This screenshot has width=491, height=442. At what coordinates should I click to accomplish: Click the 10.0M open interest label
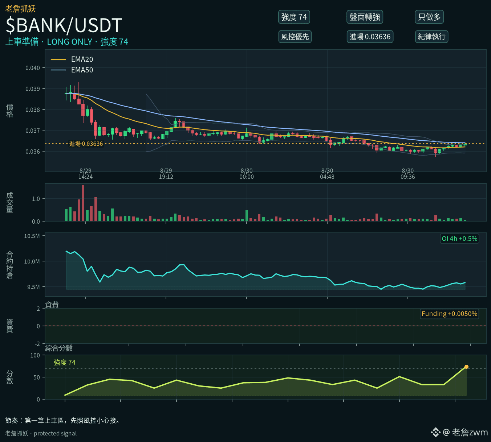point(32,261)
